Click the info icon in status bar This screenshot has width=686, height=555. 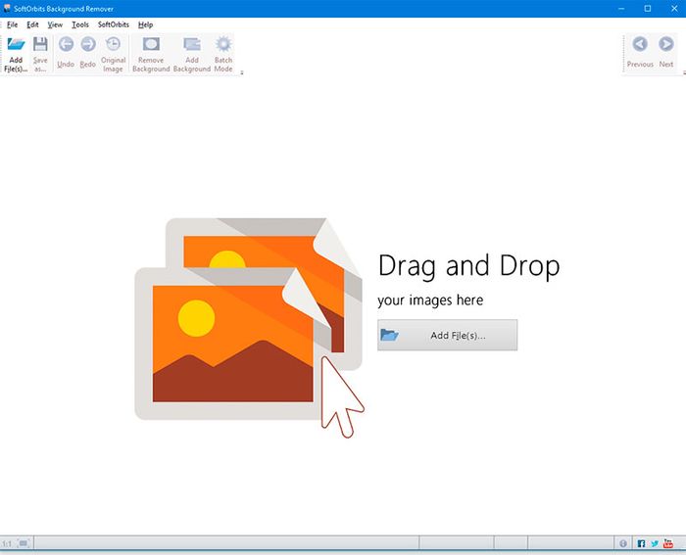623,543
